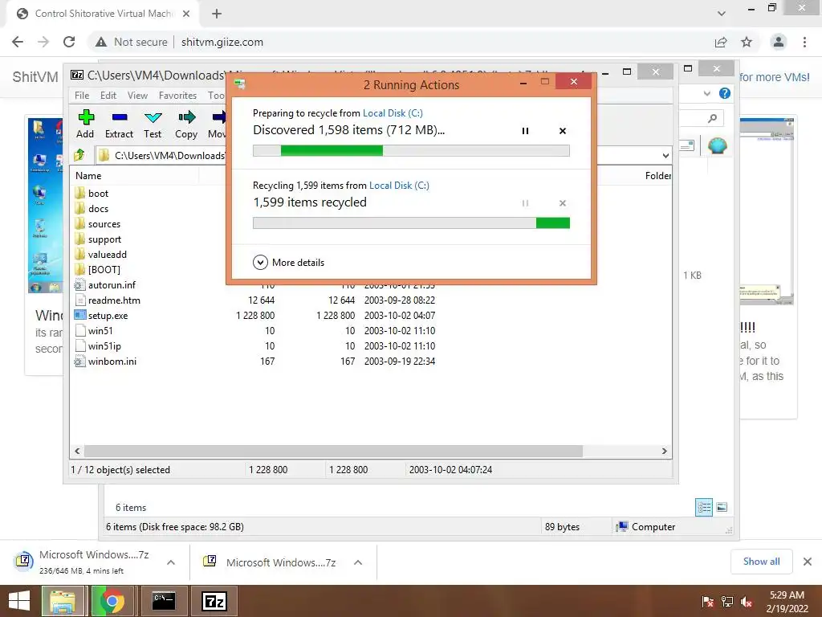Screen dimensions: 822x617
Task: Open Chrome three-dot menu
Action: pos(804,42)
